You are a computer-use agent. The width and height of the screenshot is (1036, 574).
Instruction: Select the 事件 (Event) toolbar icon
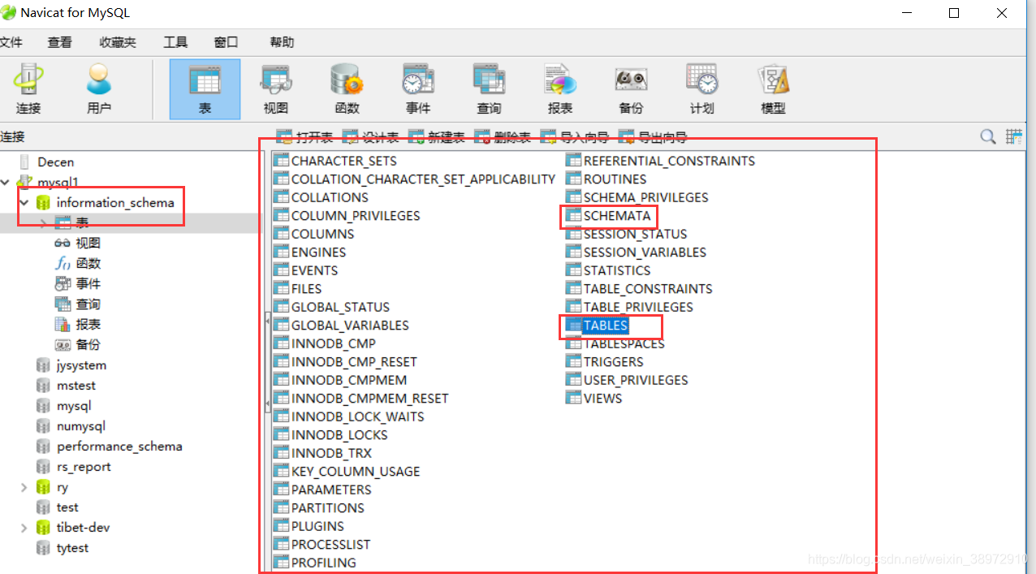[x=418, y=89]
